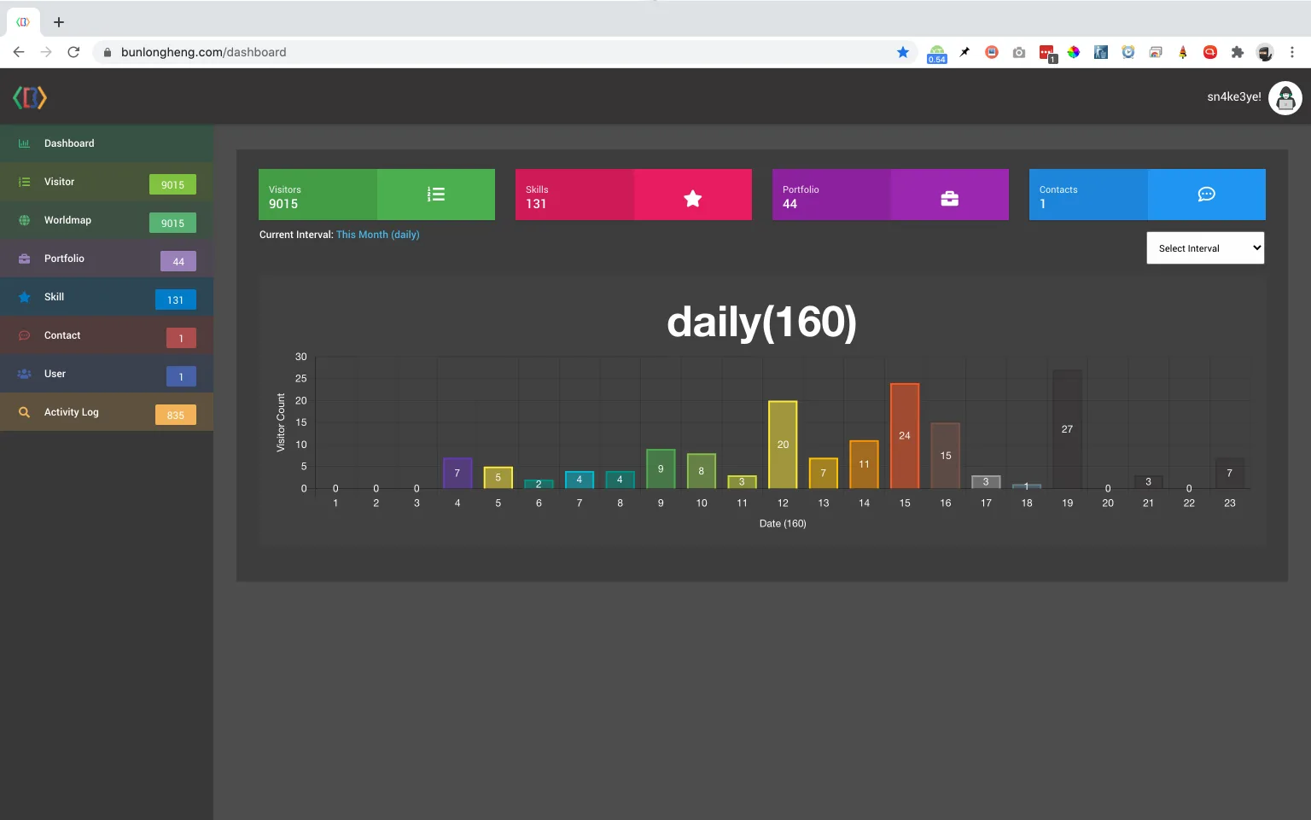Bookmark the page with the star button
The image size is (1311, 820).
pos(902,52)
